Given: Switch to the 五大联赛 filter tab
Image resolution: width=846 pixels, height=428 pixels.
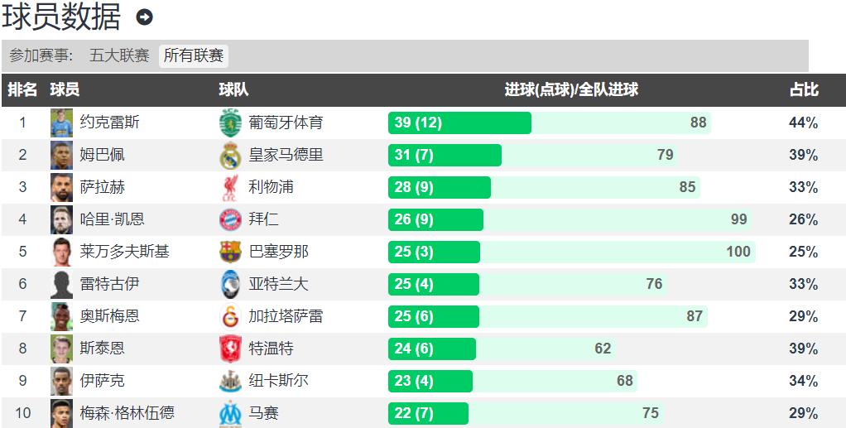Looking at the screenshot, I should pos(119,55).
